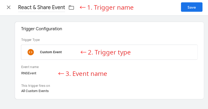Click the Trigger Configuration heading

(41, 29)
